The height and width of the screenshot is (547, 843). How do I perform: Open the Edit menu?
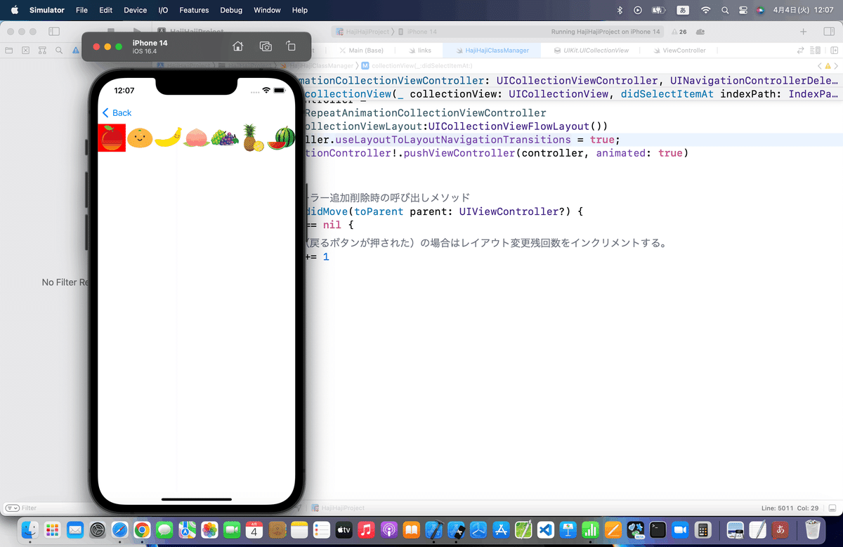pos(105,11)
